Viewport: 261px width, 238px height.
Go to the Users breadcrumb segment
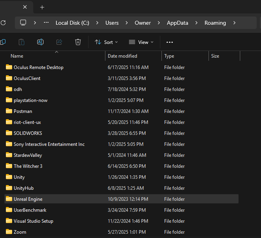pyautogui.click(x=112, y=23)
